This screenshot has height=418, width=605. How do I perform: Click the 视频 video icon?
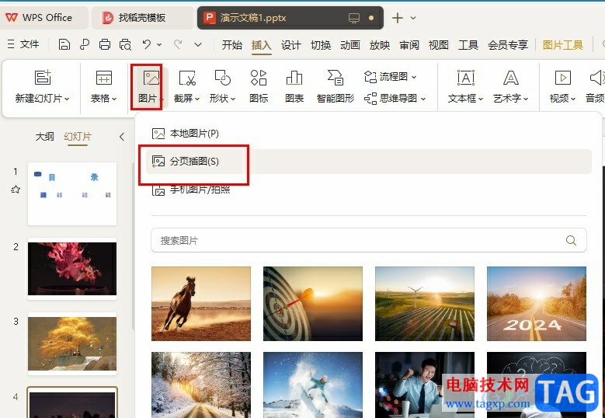[562, 77]
